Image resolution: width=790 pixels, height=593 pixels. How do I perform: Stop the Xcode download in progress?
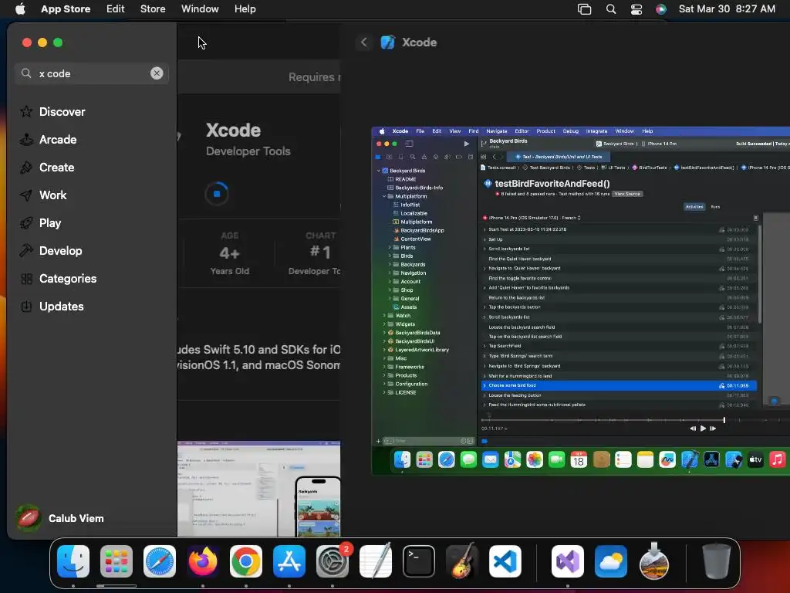[x=217, y=194]
